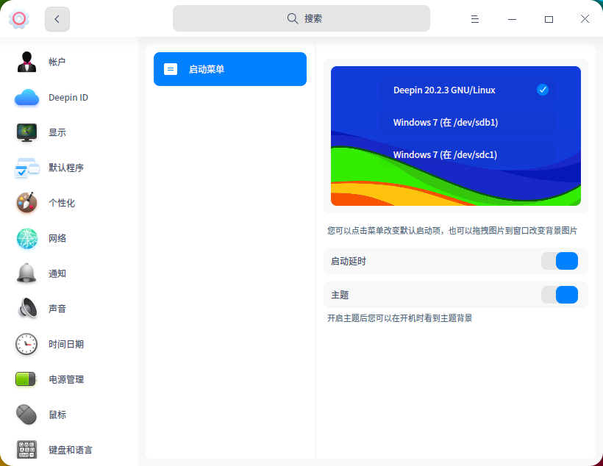The image size is (603, 466).
Task: Click the 网络 label
Action: tap(57, 238)
